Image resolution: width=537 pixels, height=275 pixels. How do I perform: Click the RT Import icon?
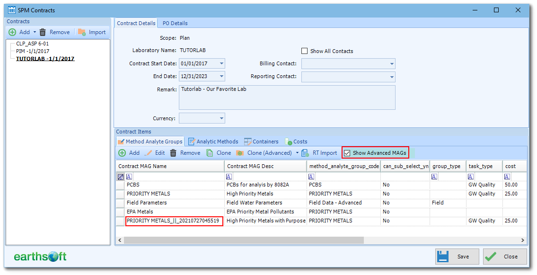point(306,153)
